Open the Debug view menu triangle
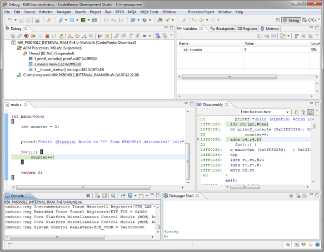The height and width of the screenshot is (252, 324). 171,35
